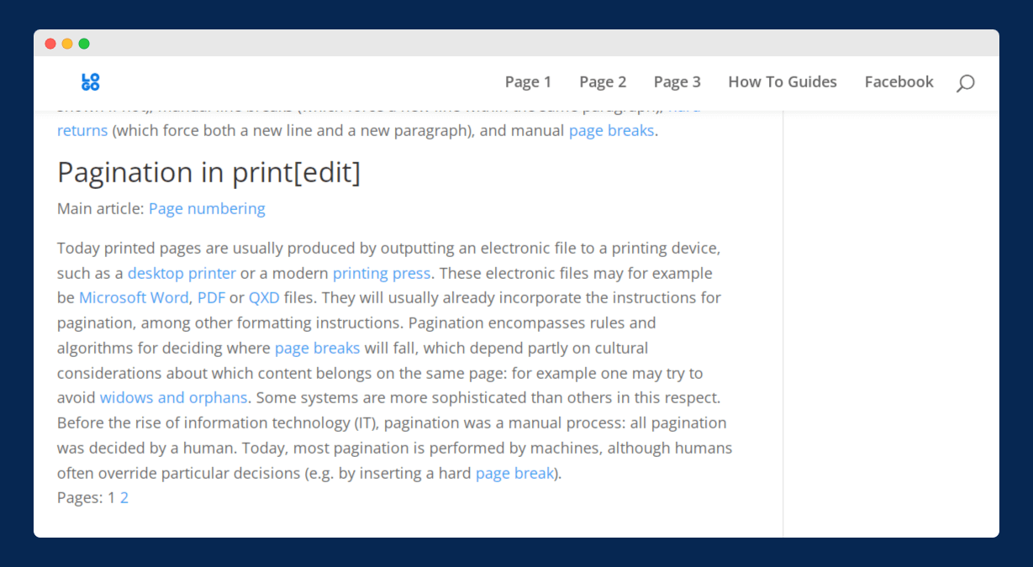This screenshot has height=567, width=1033.
Task: Close the window with the red button
Action: pyautogui.click(x=50, y=44)
